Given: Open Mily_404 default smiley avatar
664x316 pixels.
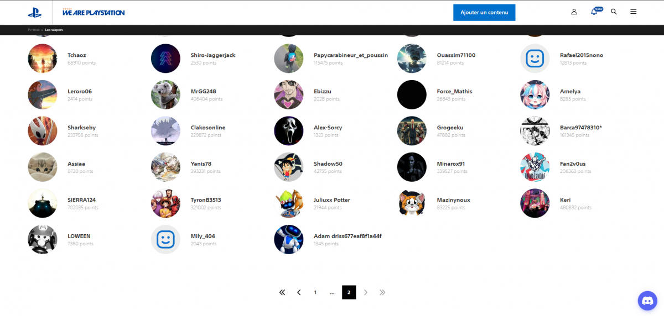Looking at the screenshot, I should (165, 240).
